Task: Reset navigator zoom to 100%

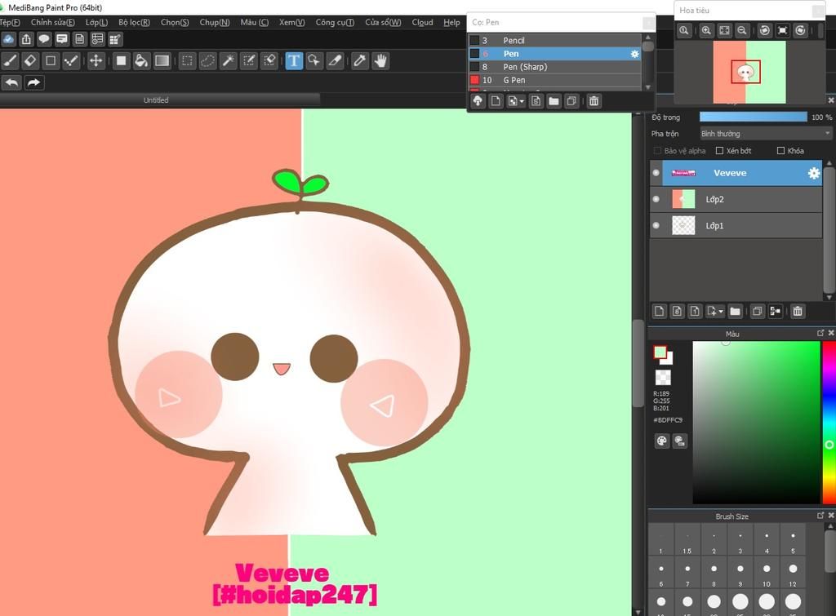Action: click(684, 30)
